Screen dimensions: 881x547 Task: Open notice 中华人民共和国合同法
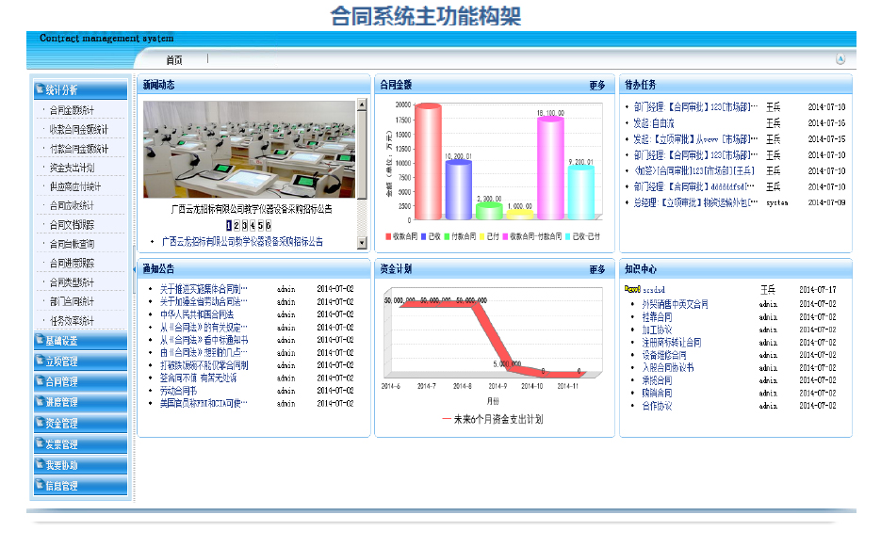coord(197,314)
